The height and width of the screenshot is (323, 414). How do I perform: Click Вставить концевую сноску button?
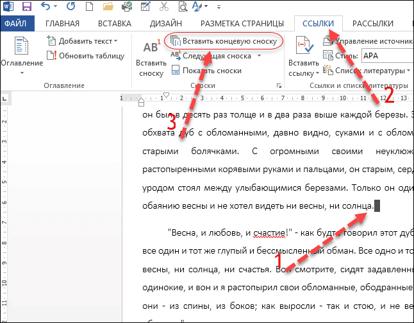(224, 41)
